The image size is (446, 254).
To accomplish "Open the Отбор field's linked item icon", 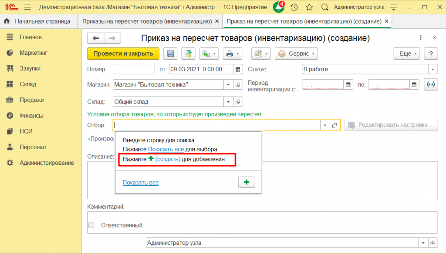I will (334, 125).
